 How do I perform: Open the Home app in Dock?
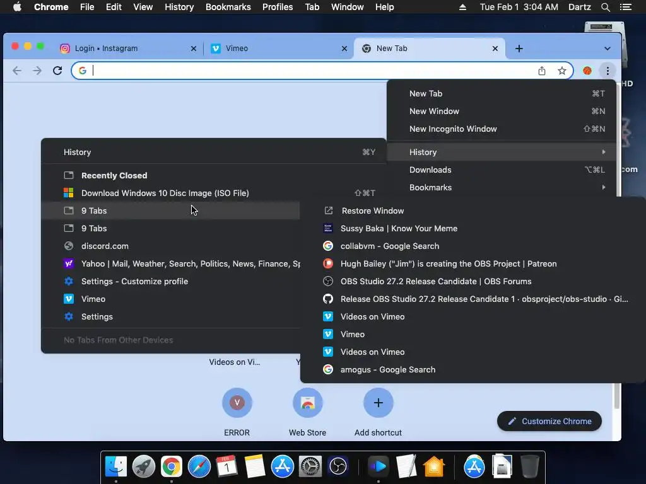[434, 466]
